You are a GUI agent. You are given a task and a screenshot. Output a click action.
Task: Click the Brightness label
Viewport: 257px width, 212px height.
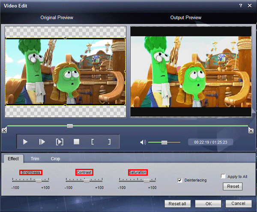31,172
